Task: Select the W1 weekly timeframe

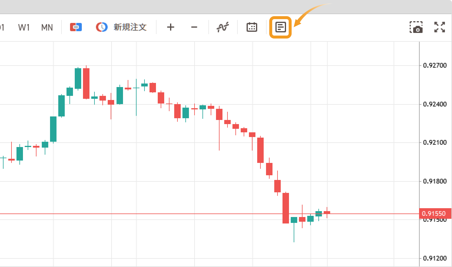Action: click(x=24, y=28)
